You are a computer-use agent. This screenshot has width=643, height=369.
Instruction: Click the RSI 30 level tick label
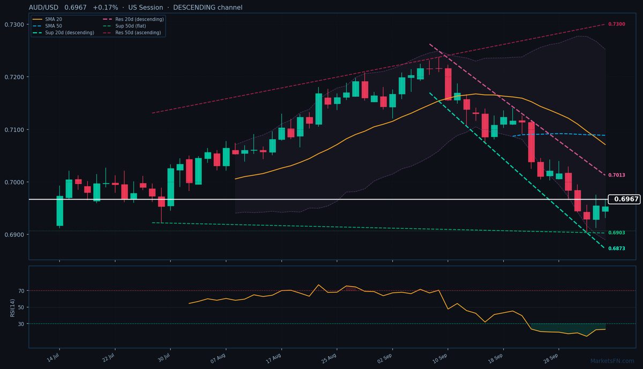[21, 324]
